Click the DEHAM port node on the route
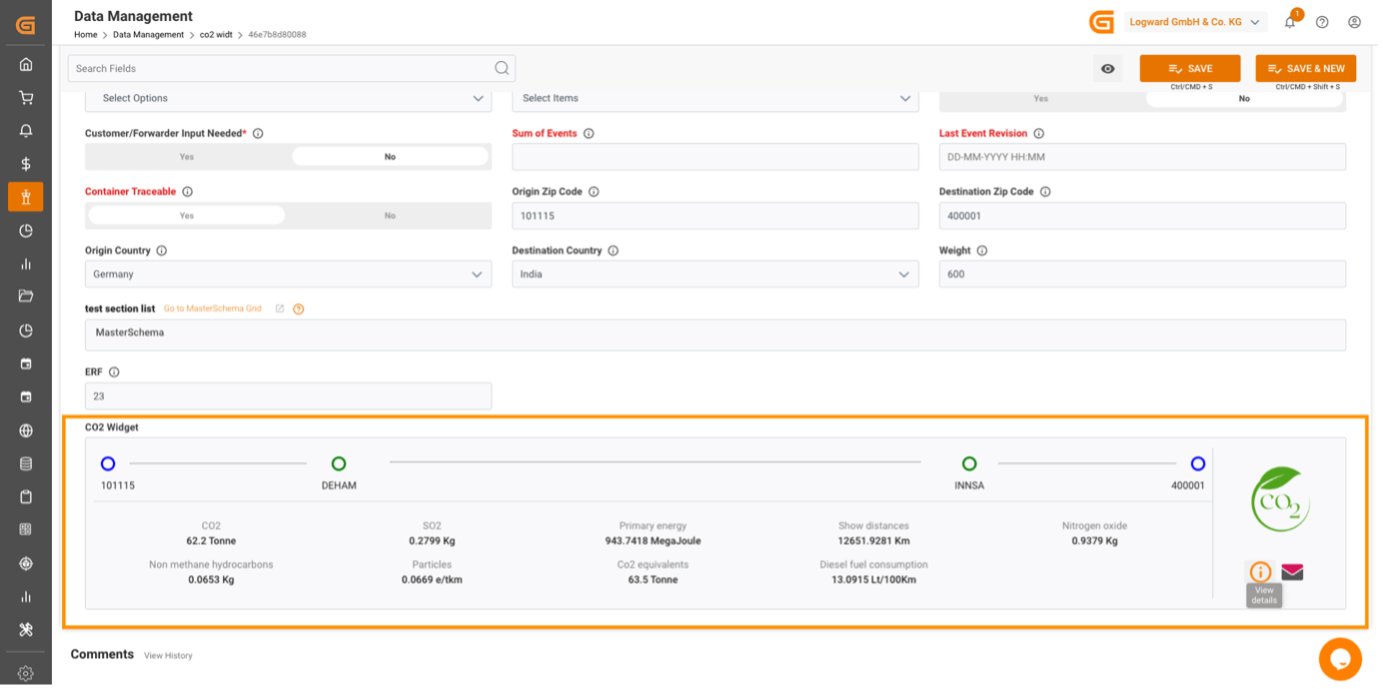The image size is (1383, 689). point(339,463)
